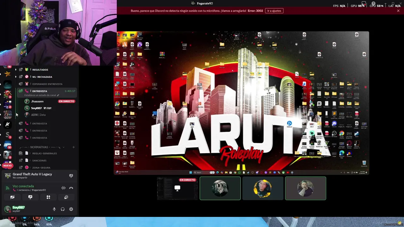Select the EN DIRECTO stream preview tile

coord(177,189)
